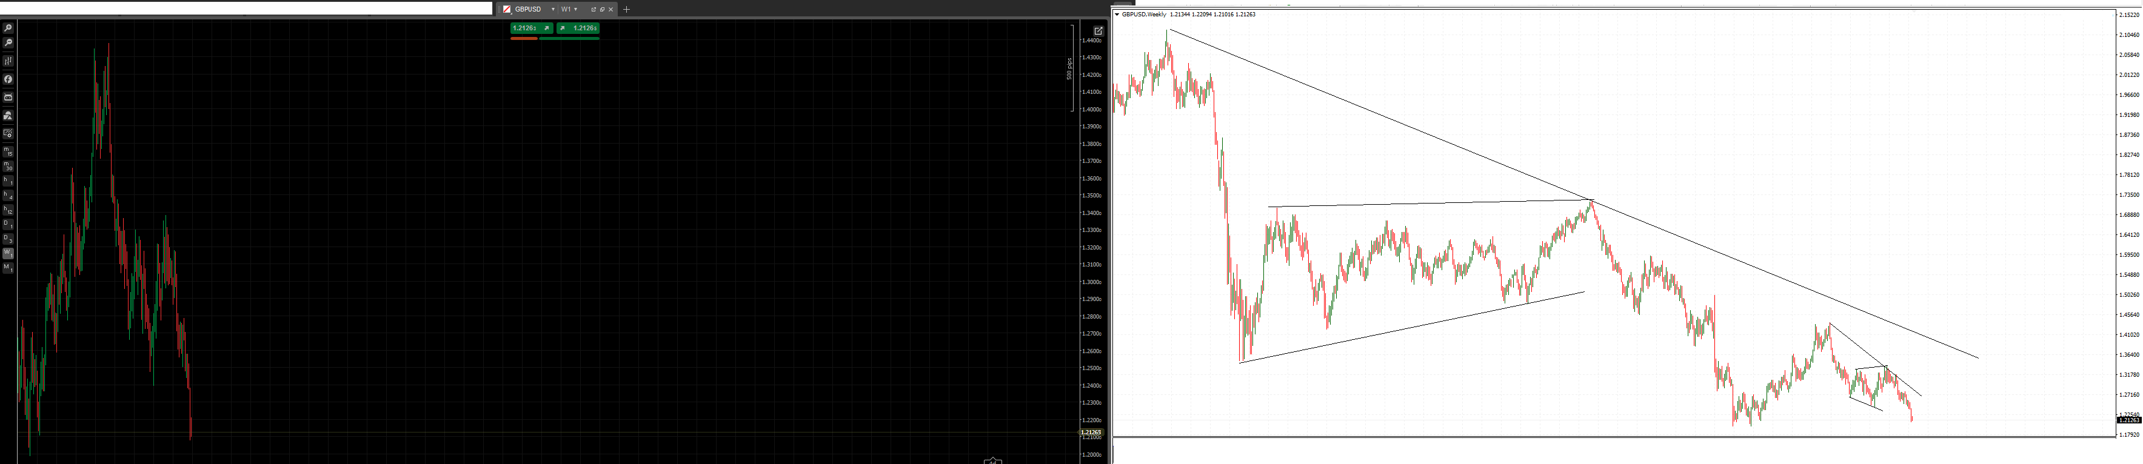This screenshot has width=2143, height=464.
Task: Select the W1 timeframe button
Action: (8, 254)
